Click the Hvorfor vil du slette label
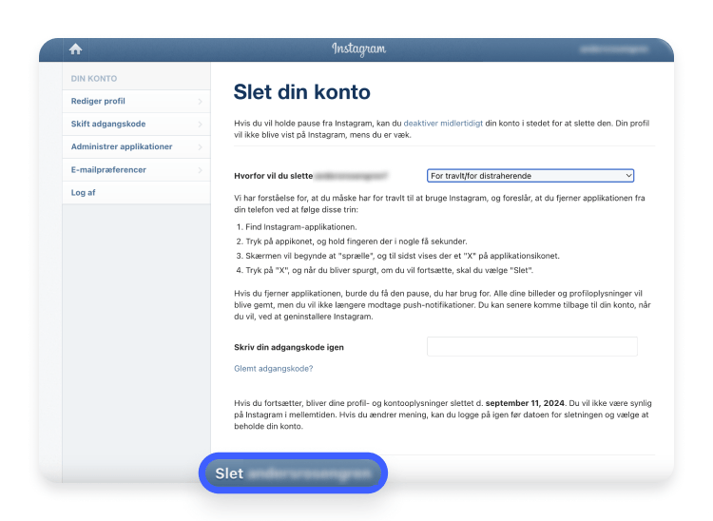 [273, 176]
